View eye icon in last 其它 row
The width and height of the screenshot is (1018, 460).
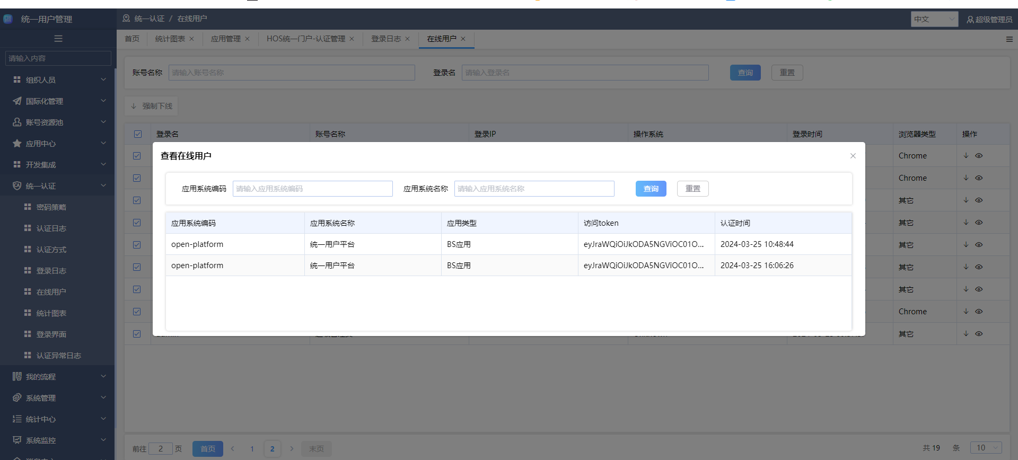pyautogui.click(x=979, y=334)
